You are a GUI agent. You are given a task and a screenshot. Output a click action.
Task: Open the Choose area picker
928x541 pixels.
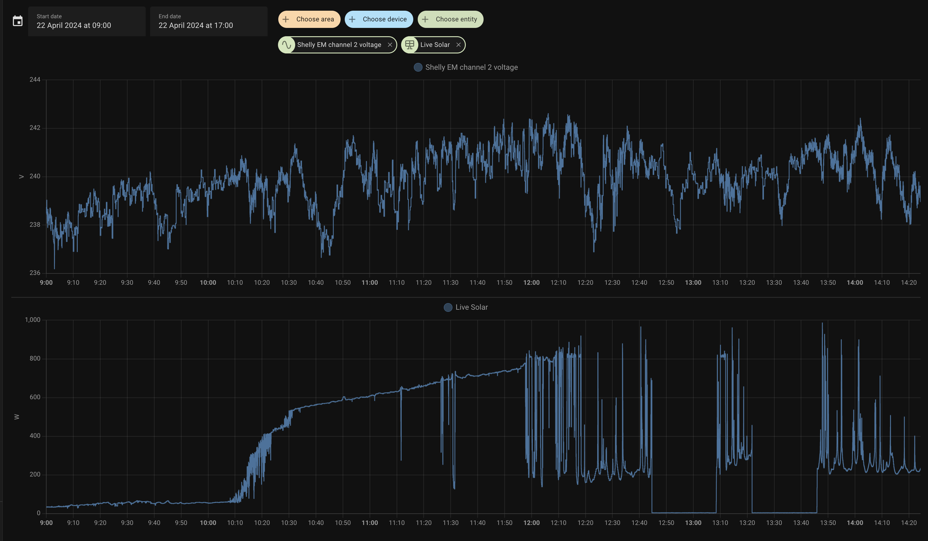(x=315, y=19)
